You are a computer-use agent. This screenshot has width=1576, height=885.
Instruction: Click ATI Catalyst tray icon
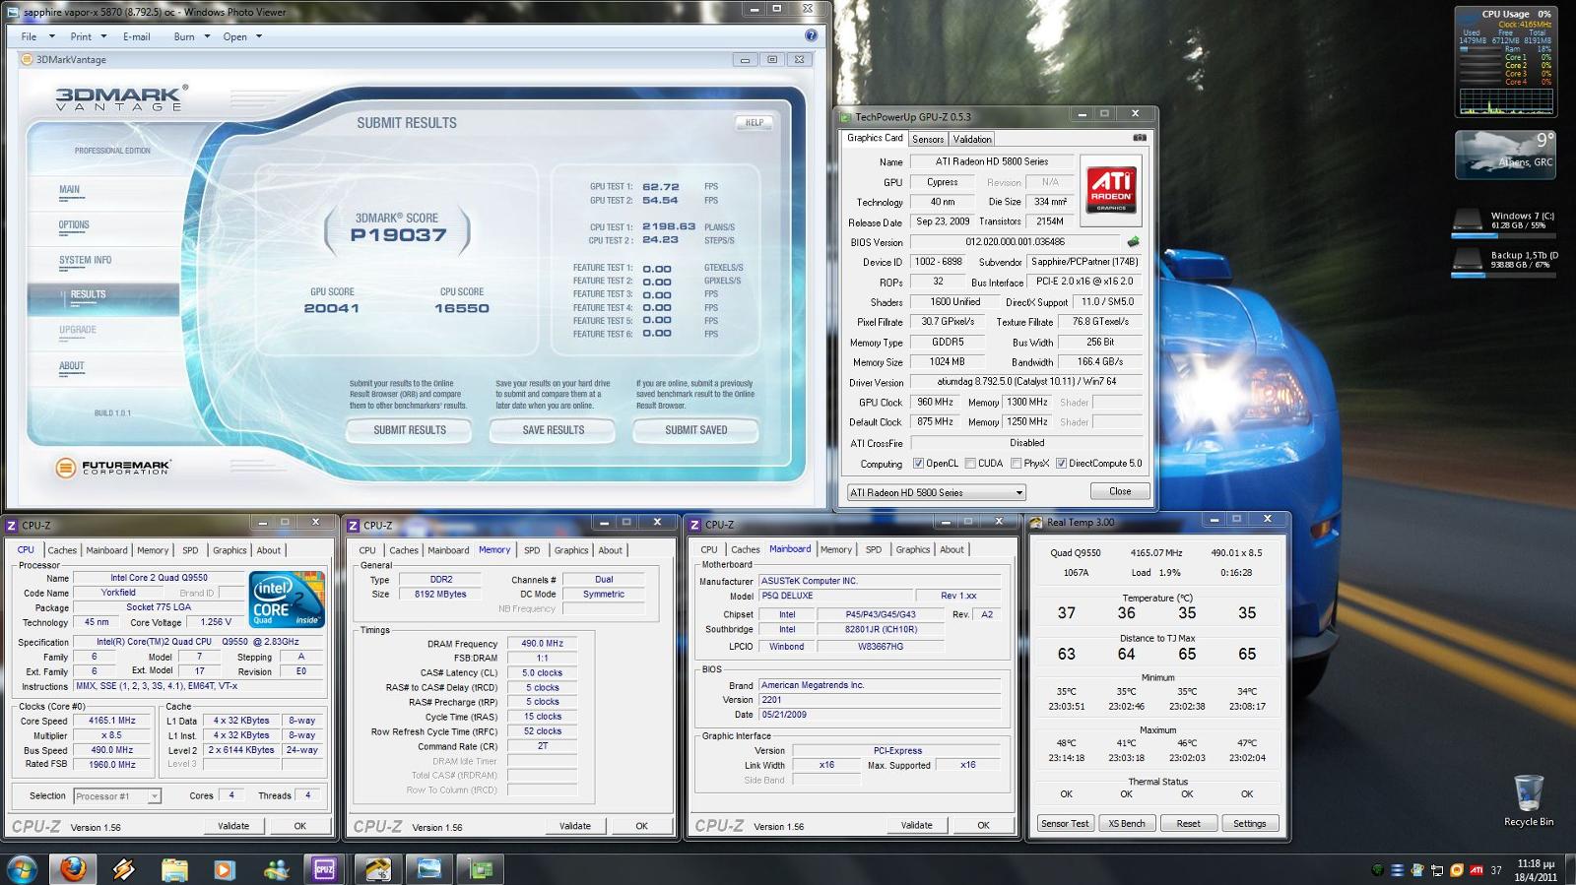(x=1477, y=870)
